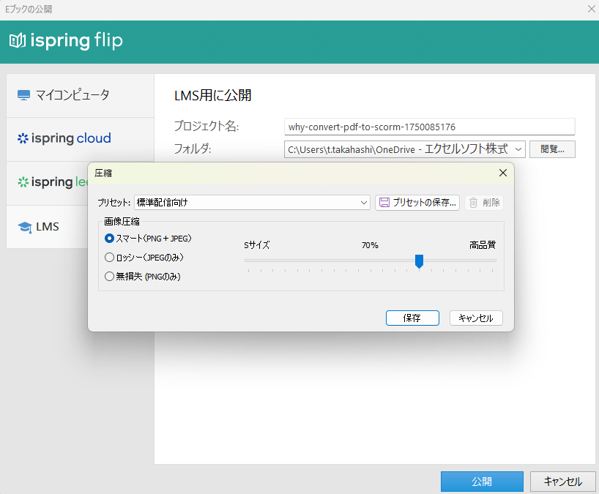Click the 画像圧縮 group label
This screenshot has height=494, width=599.
(x=122, y=222)
